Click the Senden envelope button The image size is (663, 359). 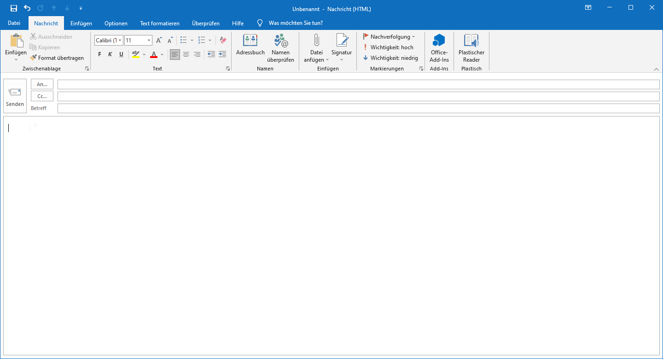15,96
